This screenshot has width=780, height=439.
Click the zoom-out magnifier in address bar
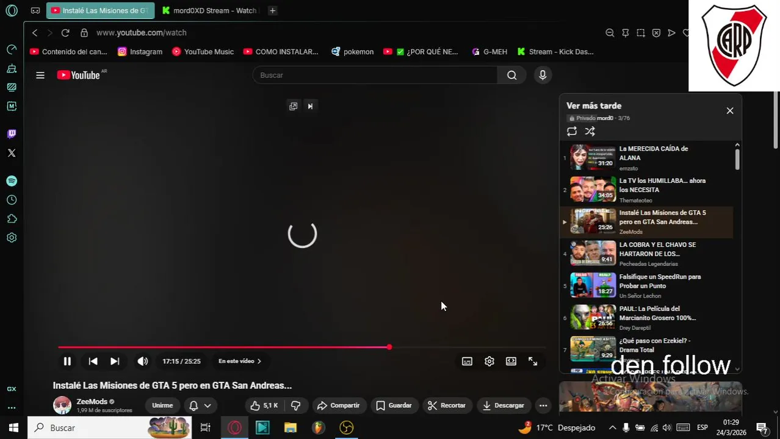(x=610, y=33)
